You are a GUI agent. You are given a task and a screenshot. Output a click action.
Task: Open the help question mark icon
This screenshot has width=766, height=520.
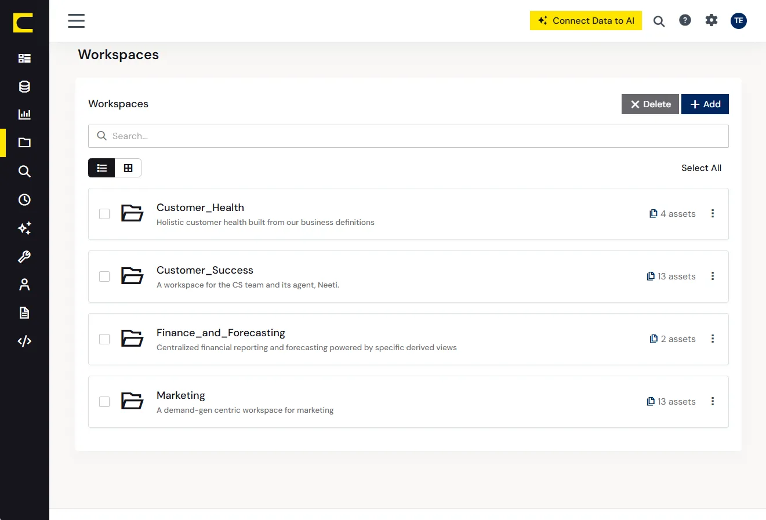[x=685, y=20]
